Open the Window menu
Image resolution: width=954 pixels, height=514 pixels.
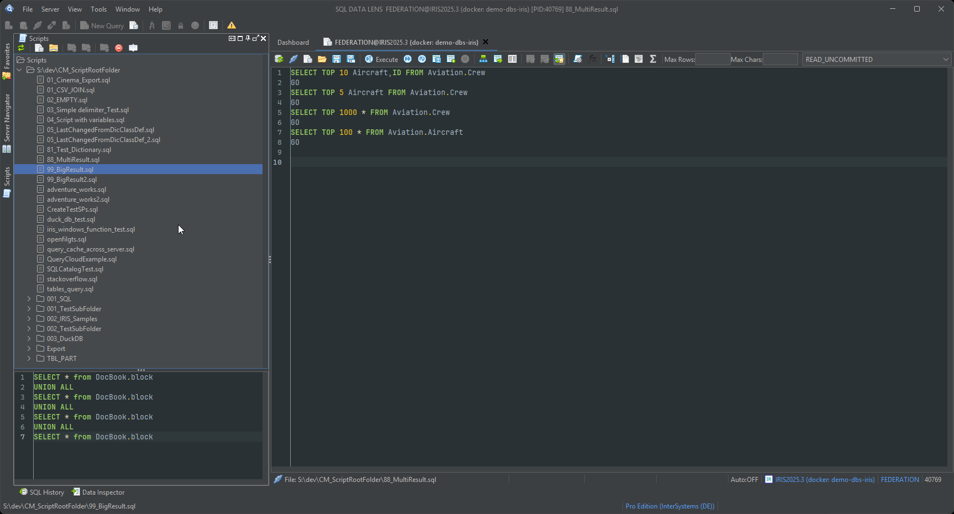(x=128, y=9)
